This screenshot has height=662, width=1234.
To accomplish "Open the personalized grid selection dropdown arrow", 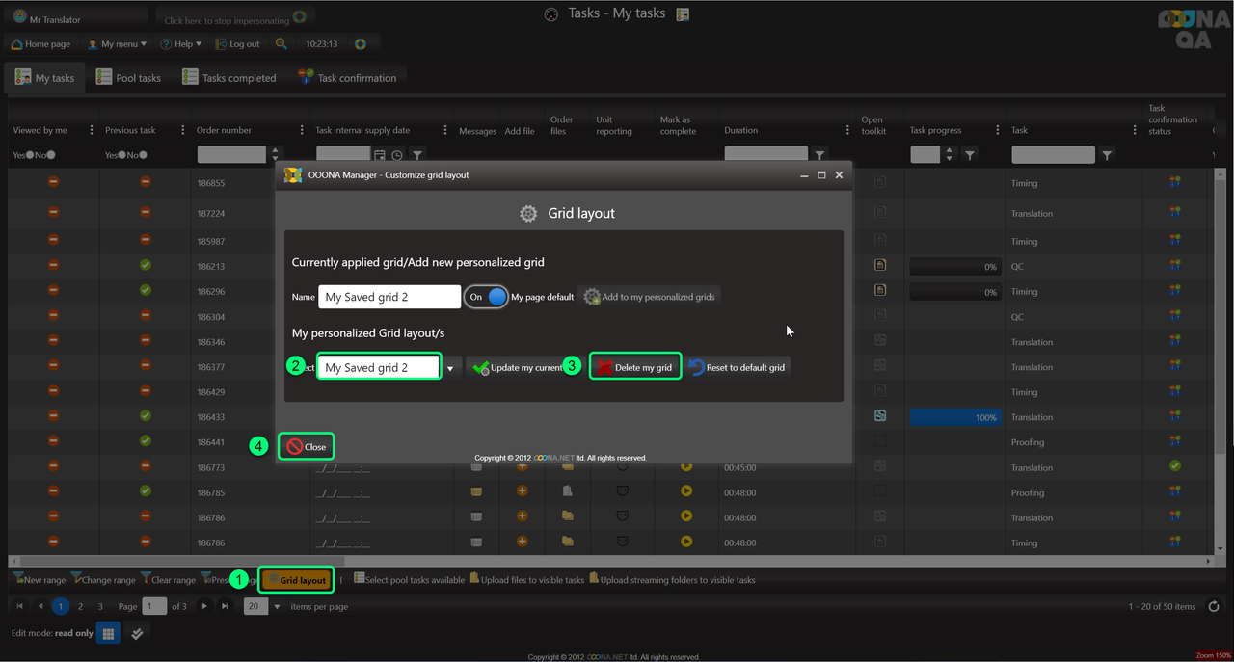I will pyautogui.click(x=450, y=368).
